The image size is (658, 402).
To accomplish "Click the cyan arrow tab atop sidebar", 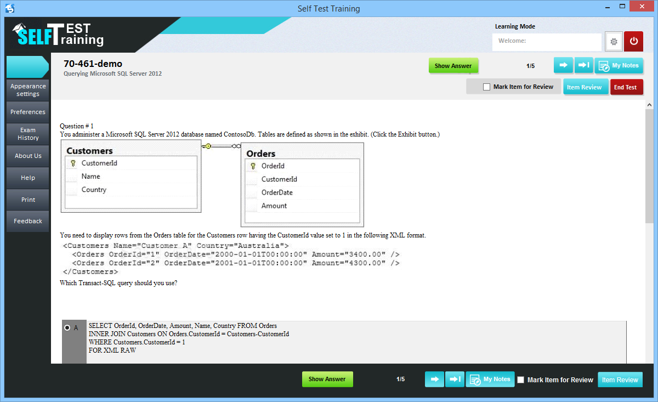I will click(x=27, y=67).
